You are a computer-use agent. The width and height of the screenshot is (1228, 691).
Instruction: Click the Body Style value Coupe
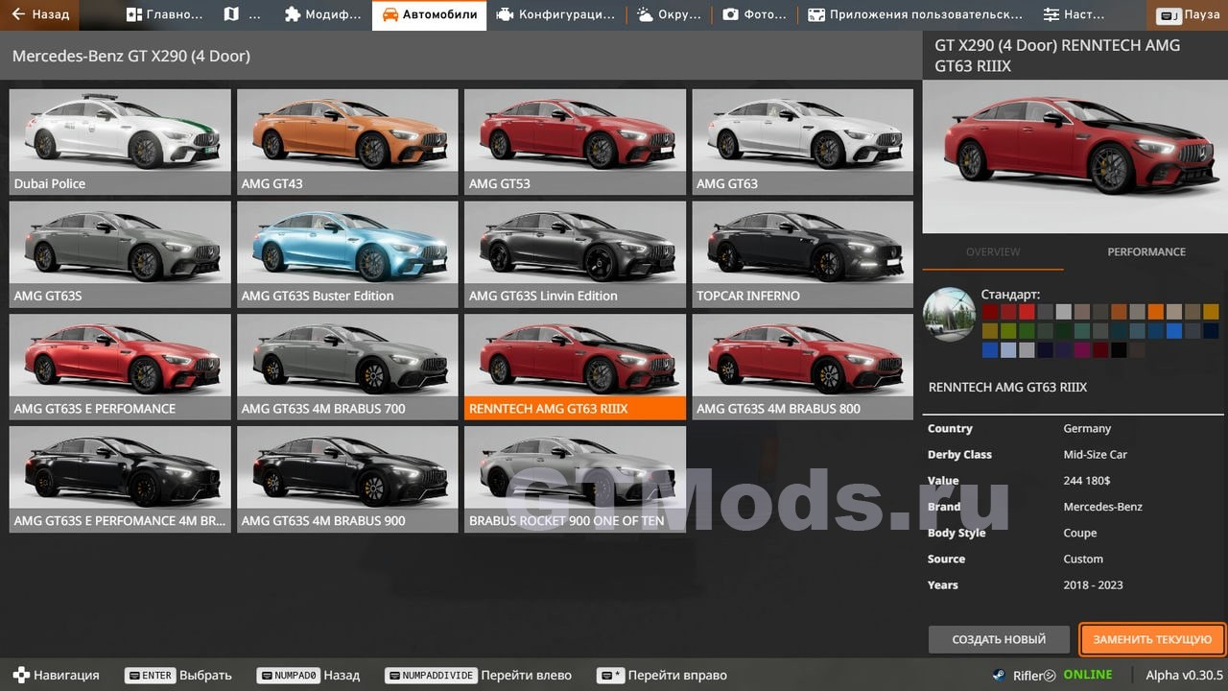pos(1080,533)
